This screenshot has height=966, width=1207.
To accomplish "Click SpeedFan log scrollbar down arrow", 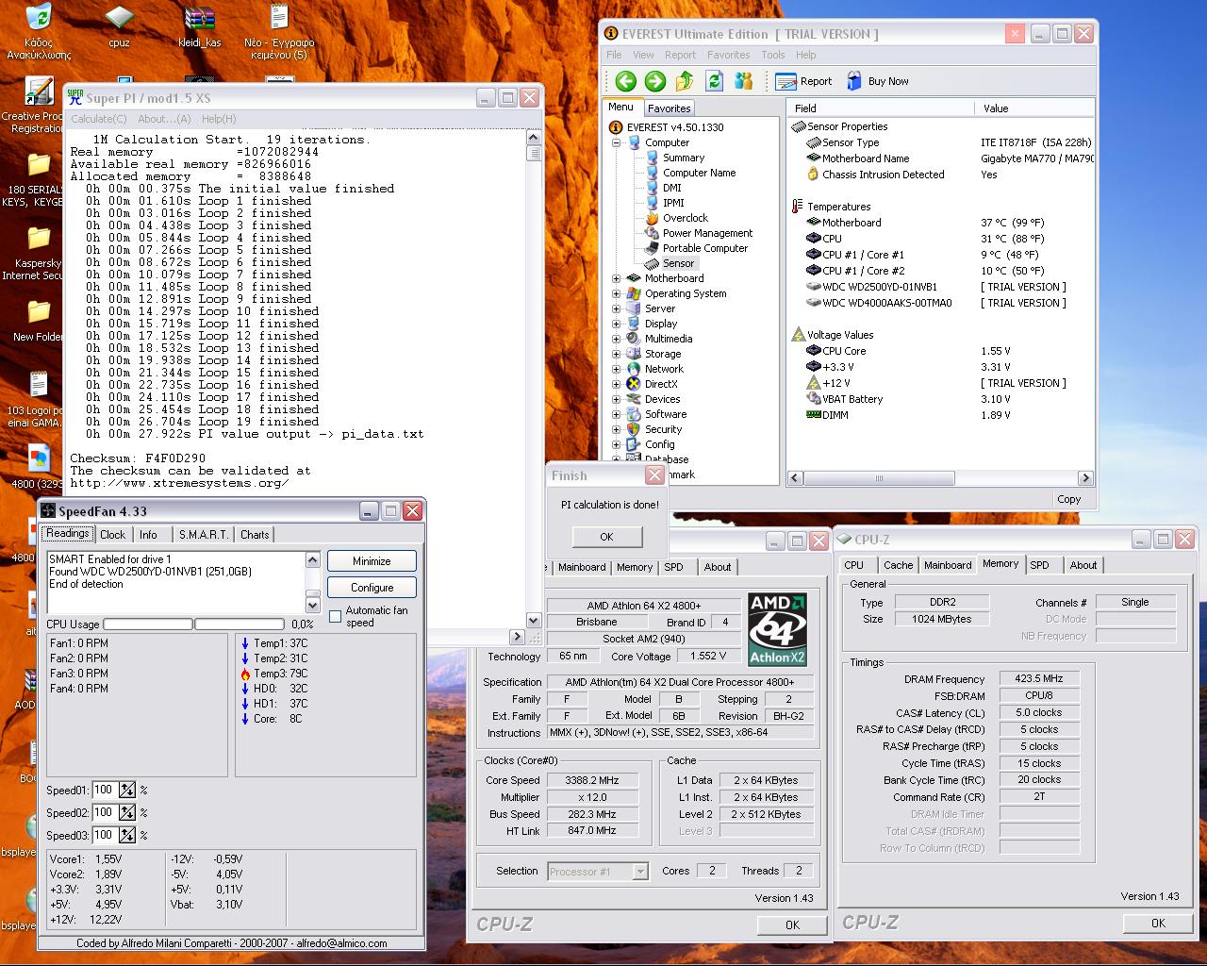I will pyautogui.click(x=313, y=604).
